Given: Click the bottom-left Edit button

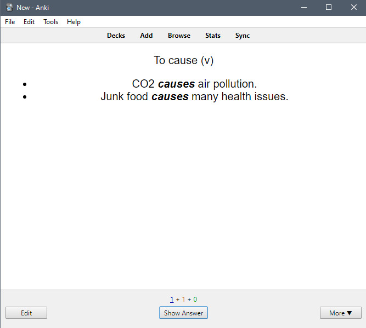Looking at the screenshot, I should pyautogui.click(x=26, y=313).
